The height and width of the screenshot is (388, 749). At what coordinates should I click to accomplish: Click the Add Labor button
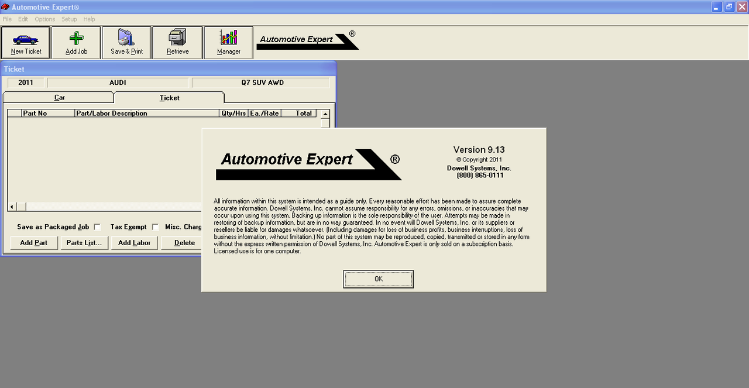[134, 243]
